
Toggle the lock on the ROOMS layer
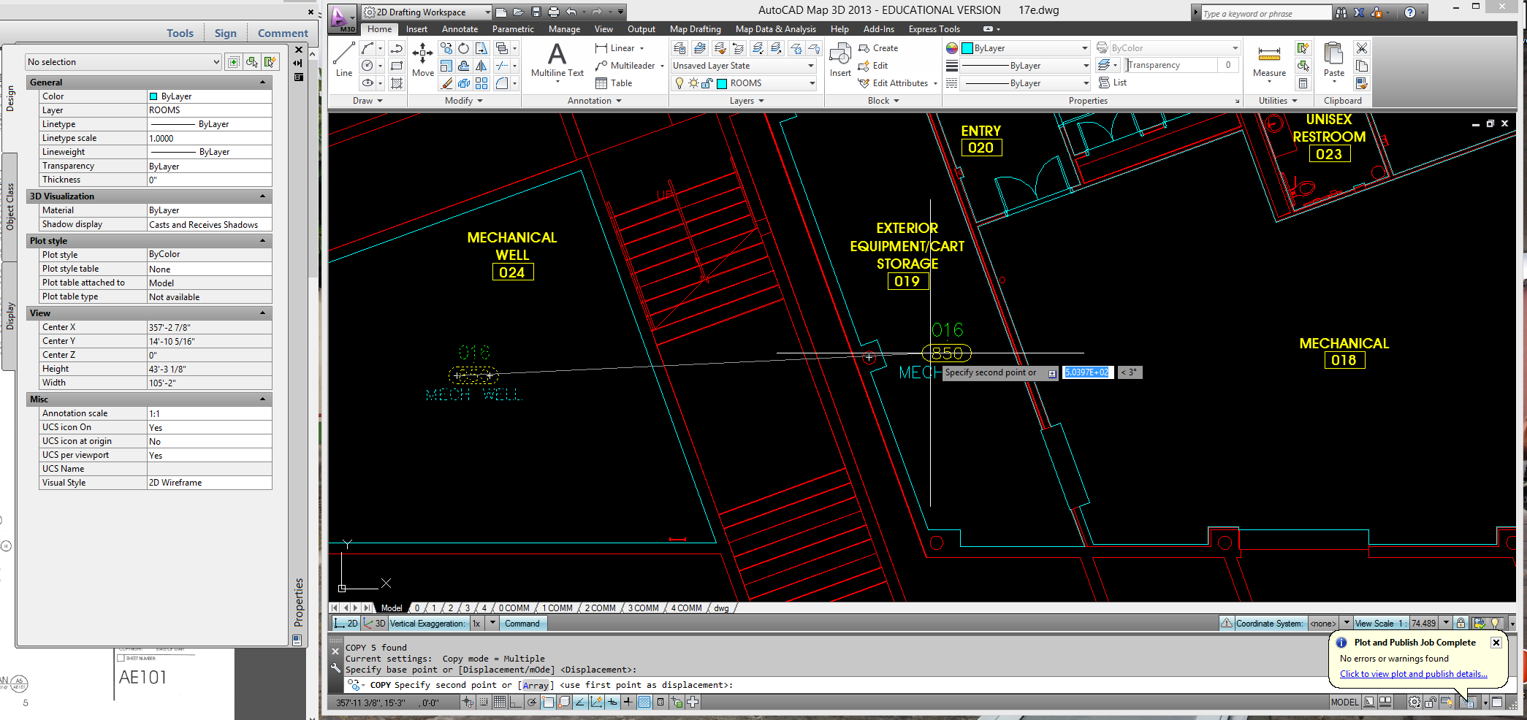point(706,83)
